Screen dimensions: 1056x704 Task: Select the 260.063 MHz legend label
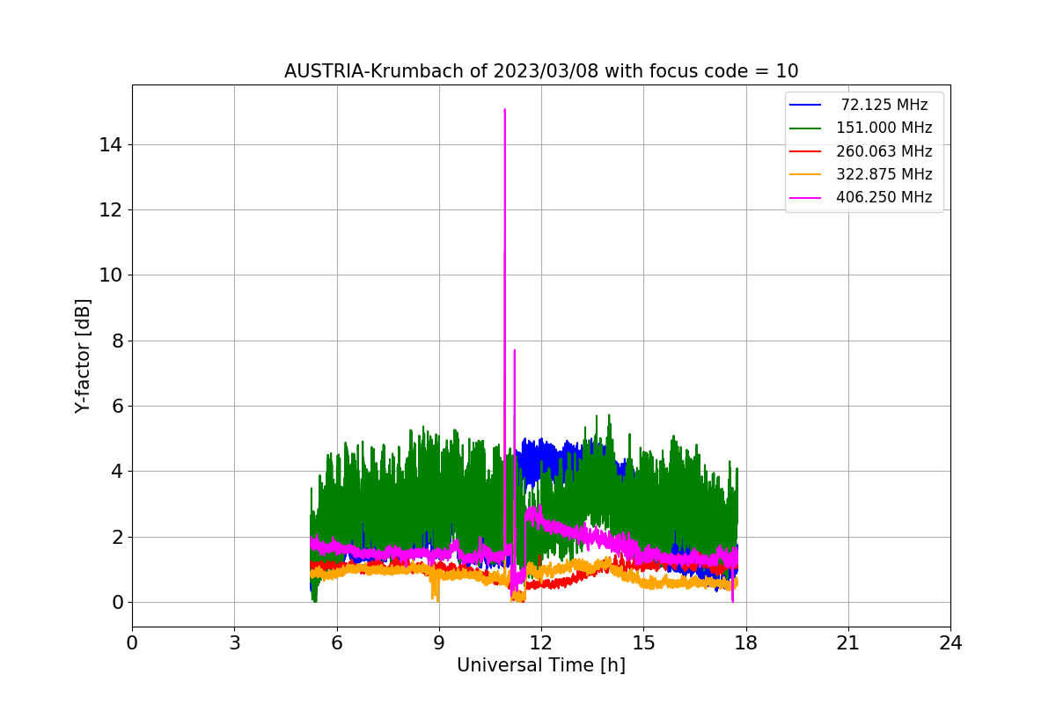(884, 150)
